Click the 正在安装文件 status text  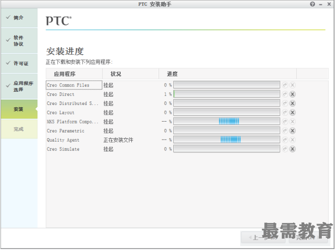[x=118, y=140]
